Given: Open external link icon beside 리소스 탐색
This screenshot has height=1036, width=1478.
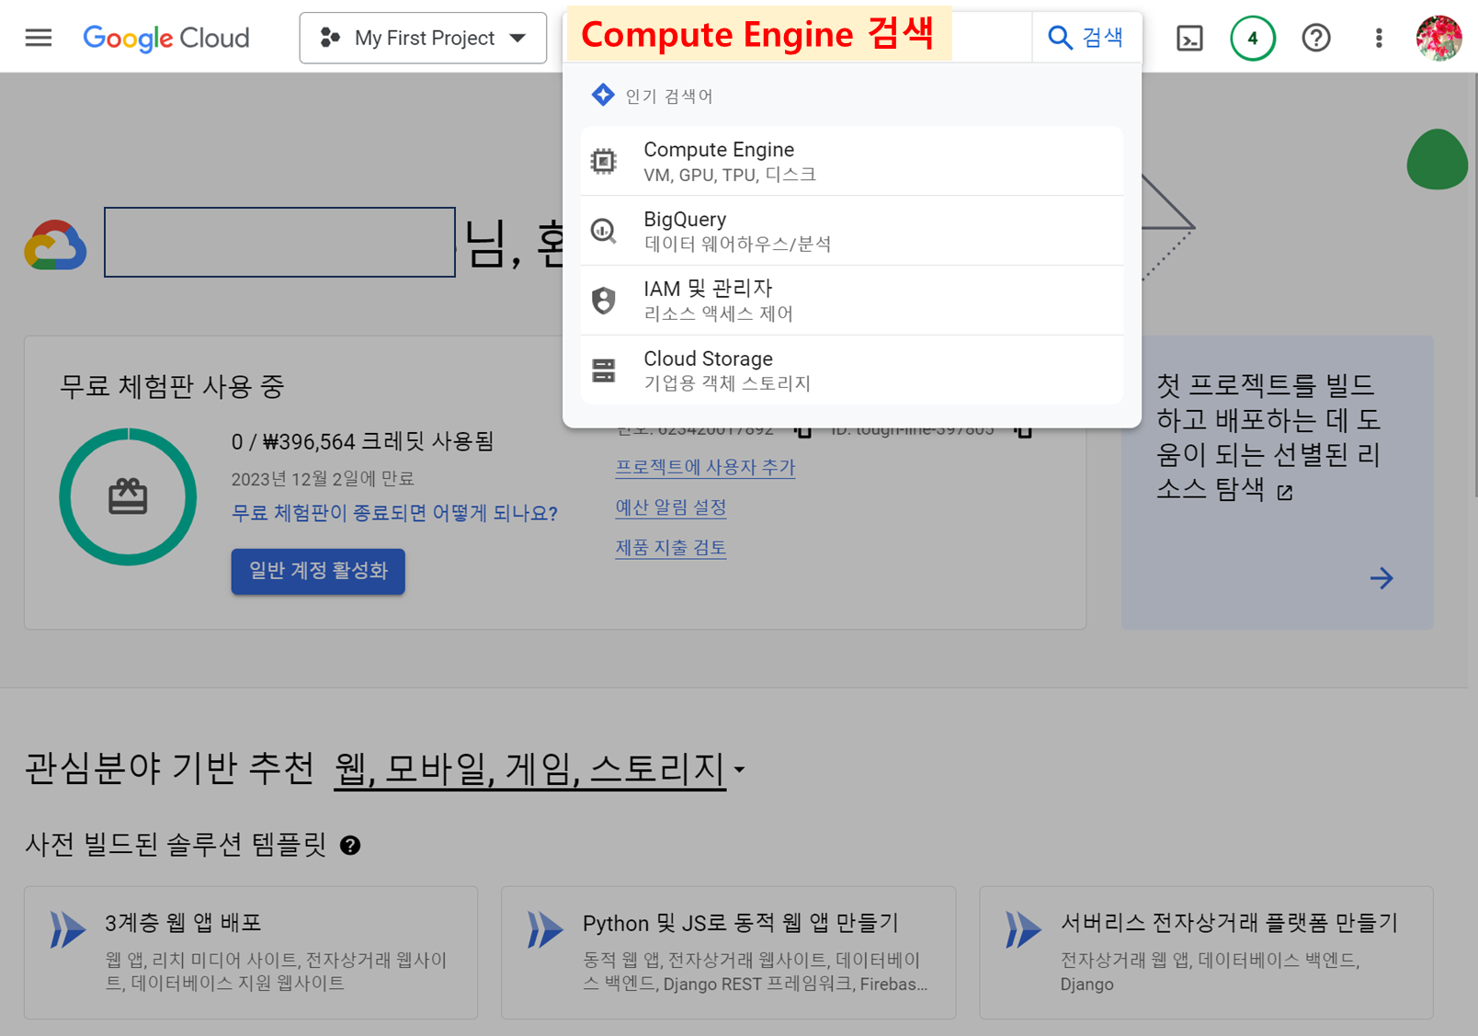Looking at the screenshot, I should pyautogui.click(x=1285, y=493).
